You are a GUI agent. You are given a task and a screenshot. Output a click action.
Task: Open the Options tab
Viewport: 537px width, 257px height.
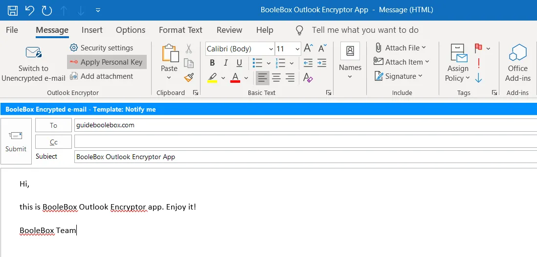click(131, 30)
